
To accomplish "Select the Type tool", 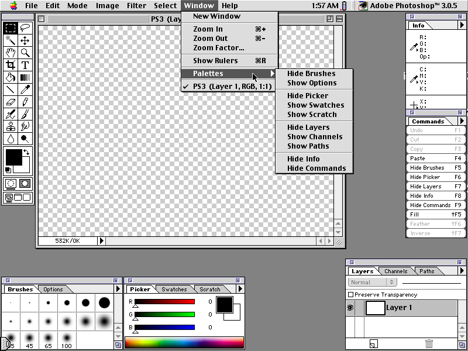I will pyautogui.click(x=25, y=65).
